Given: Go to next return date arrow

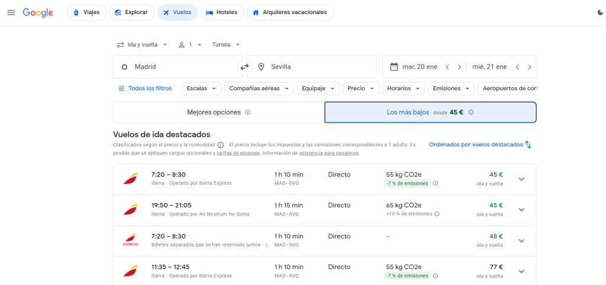Looking at the screenshot, I should [529, 67].
